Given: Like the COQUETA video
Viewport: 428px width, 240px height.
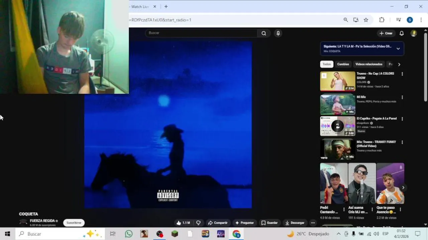Looking at the screenshot, I should 183,223.
